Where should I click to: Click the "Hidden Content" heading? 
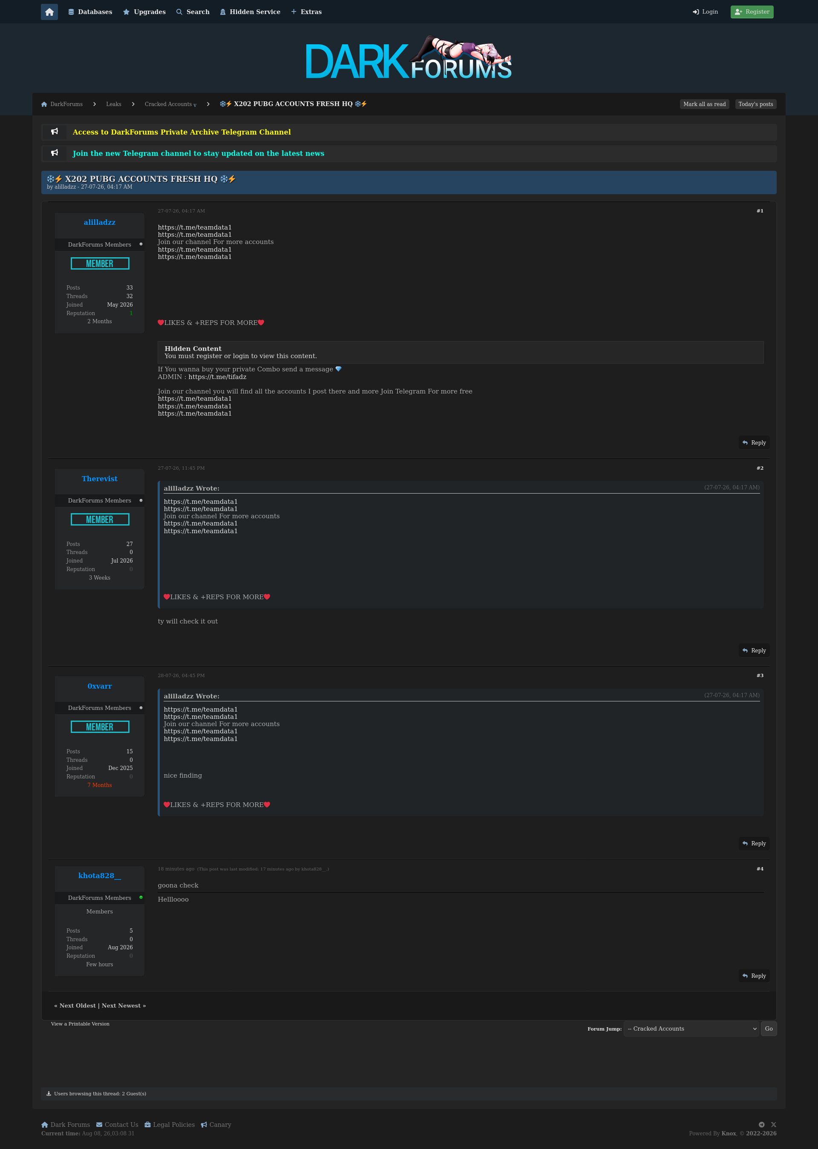click(x=193, y=349)
